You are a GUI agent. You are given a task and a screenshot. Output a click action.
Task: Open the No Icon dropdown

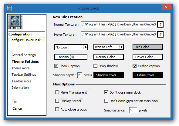click(x=71, y=47)
